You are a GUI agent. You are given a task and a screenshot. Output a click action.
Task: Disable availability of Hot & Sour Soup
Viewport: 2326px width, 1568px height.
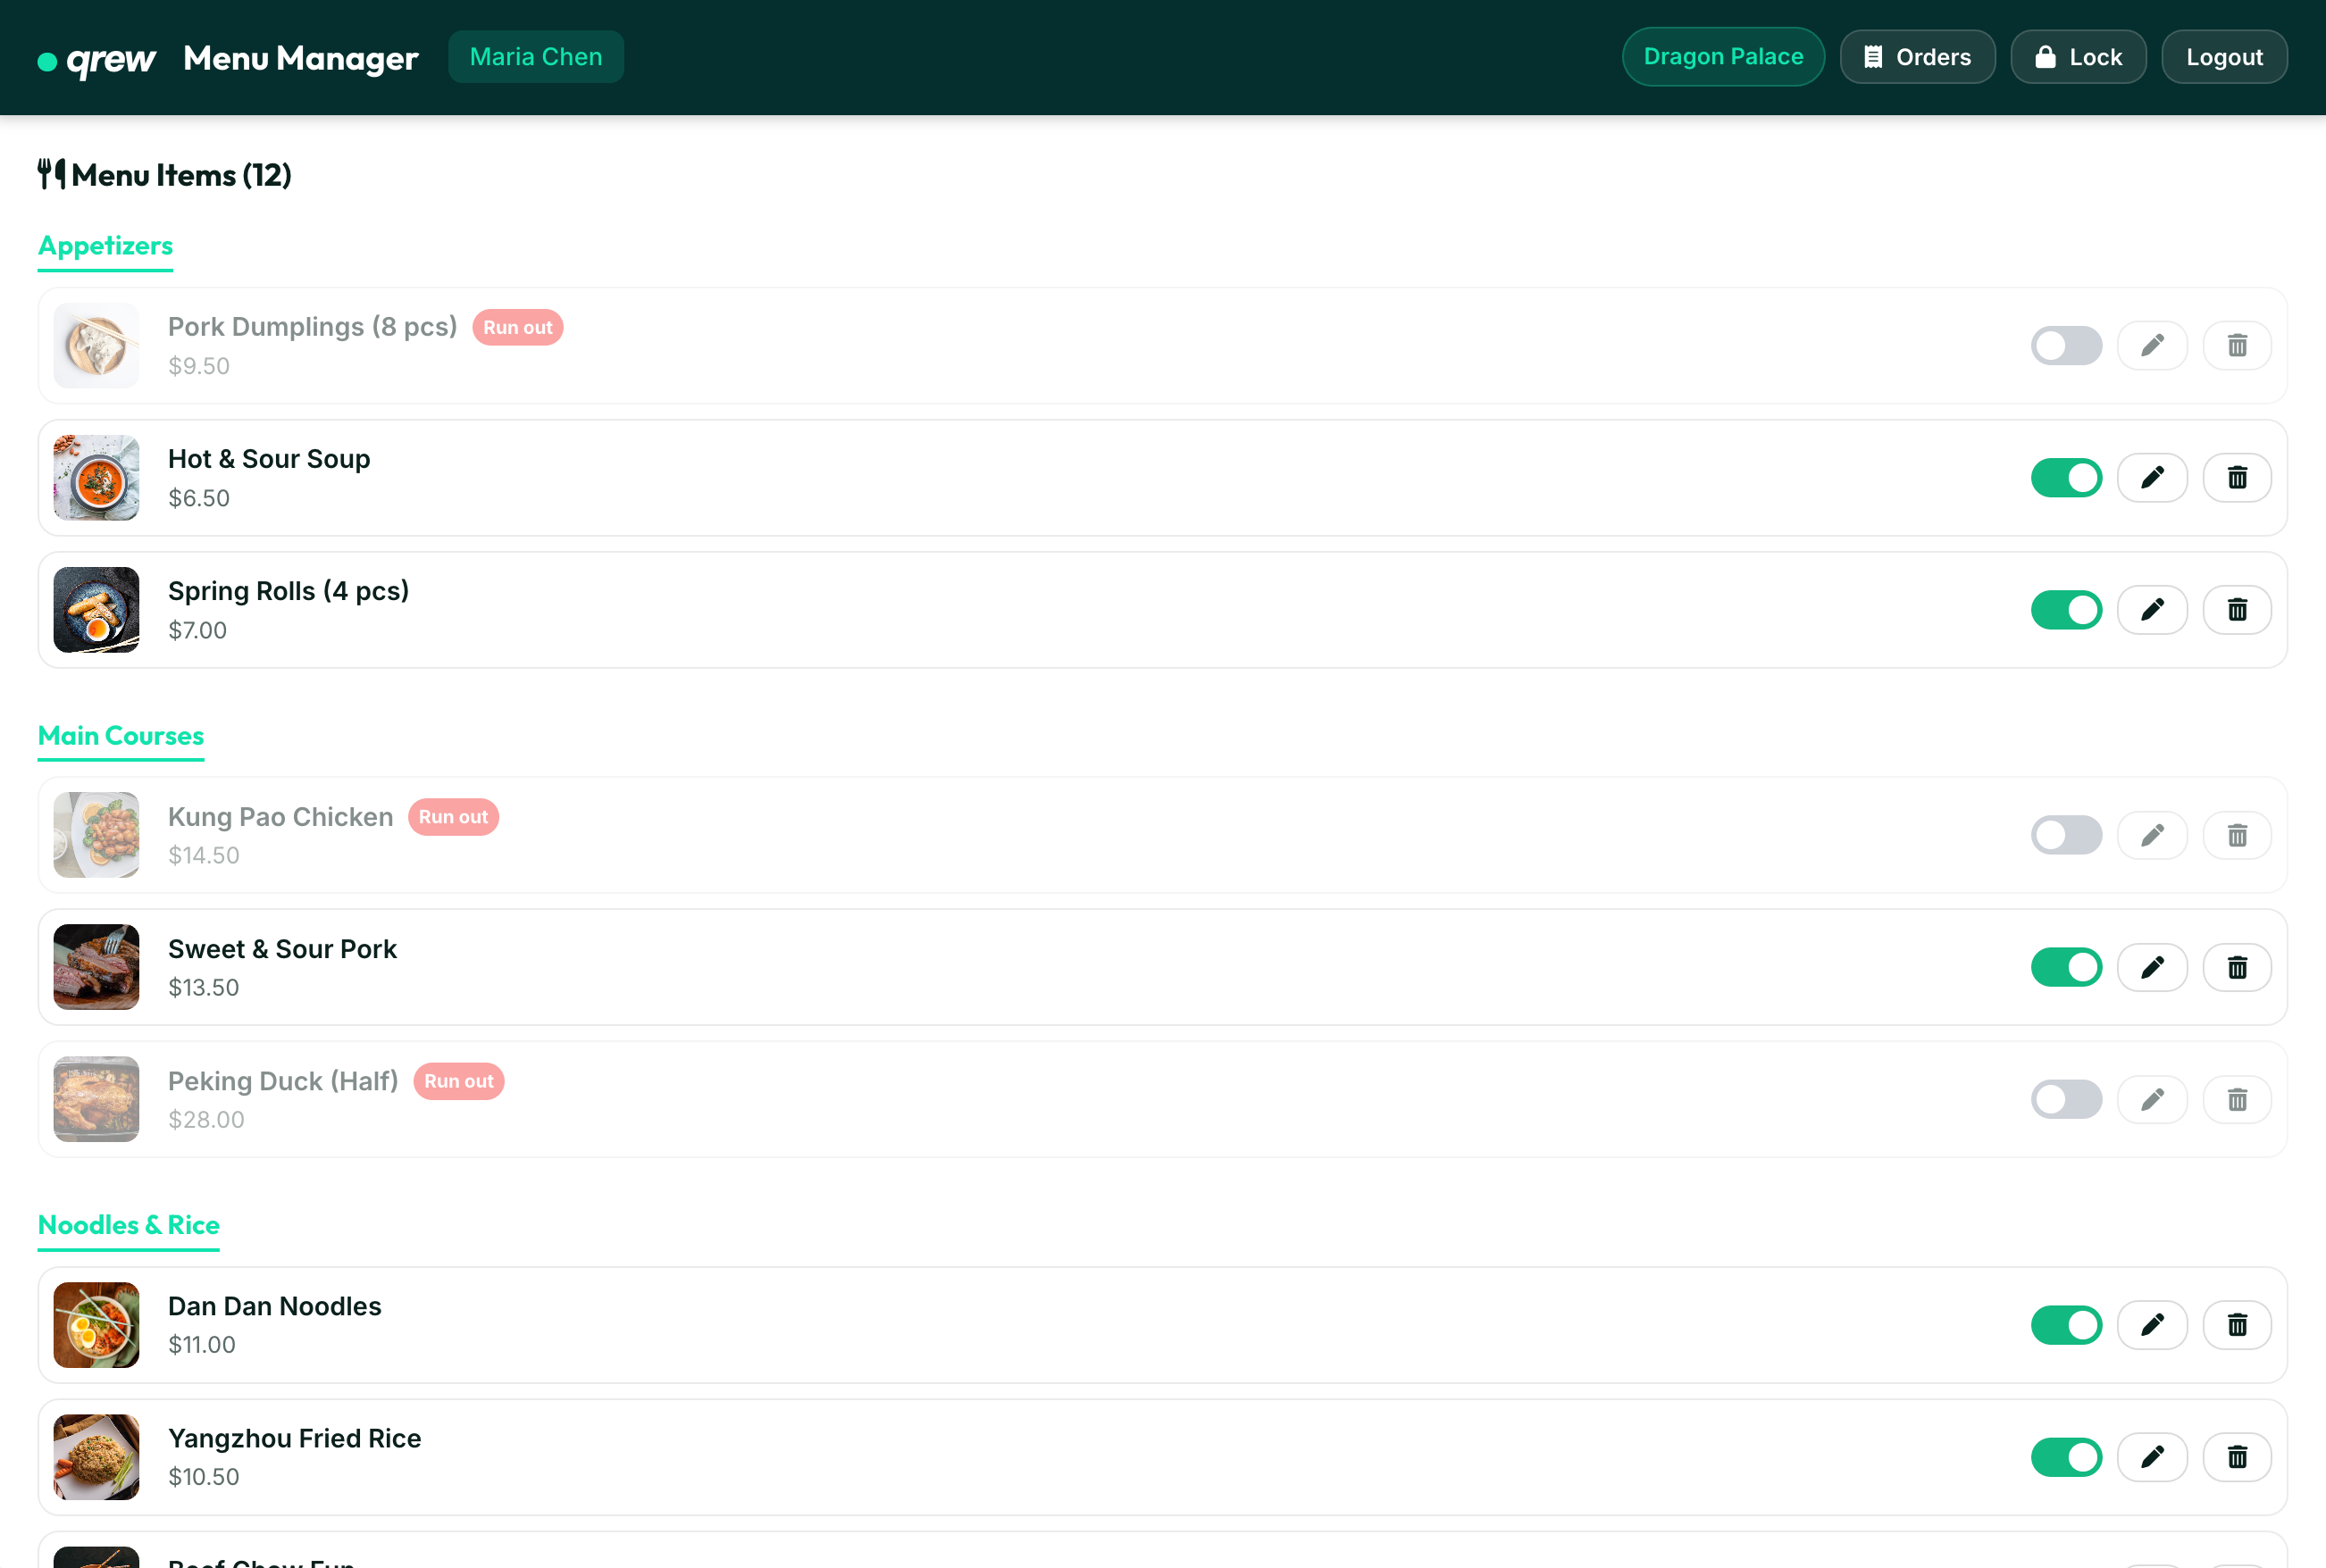(x=2066, y=477)
